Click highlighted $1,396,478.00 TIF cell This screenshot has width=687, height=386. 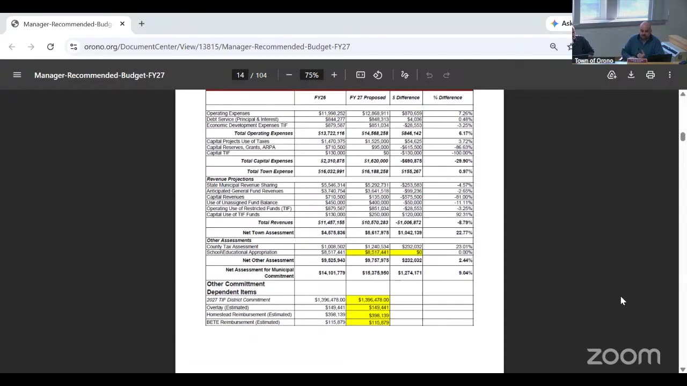[368, 300]
